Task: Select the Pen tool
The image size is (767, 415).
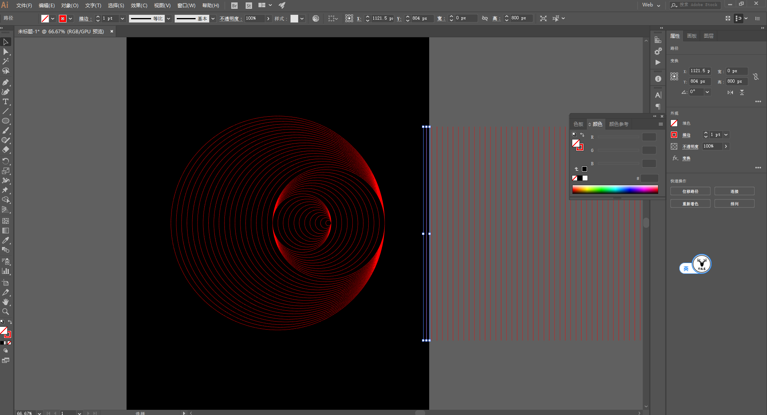Action: (x=6, y=82)
